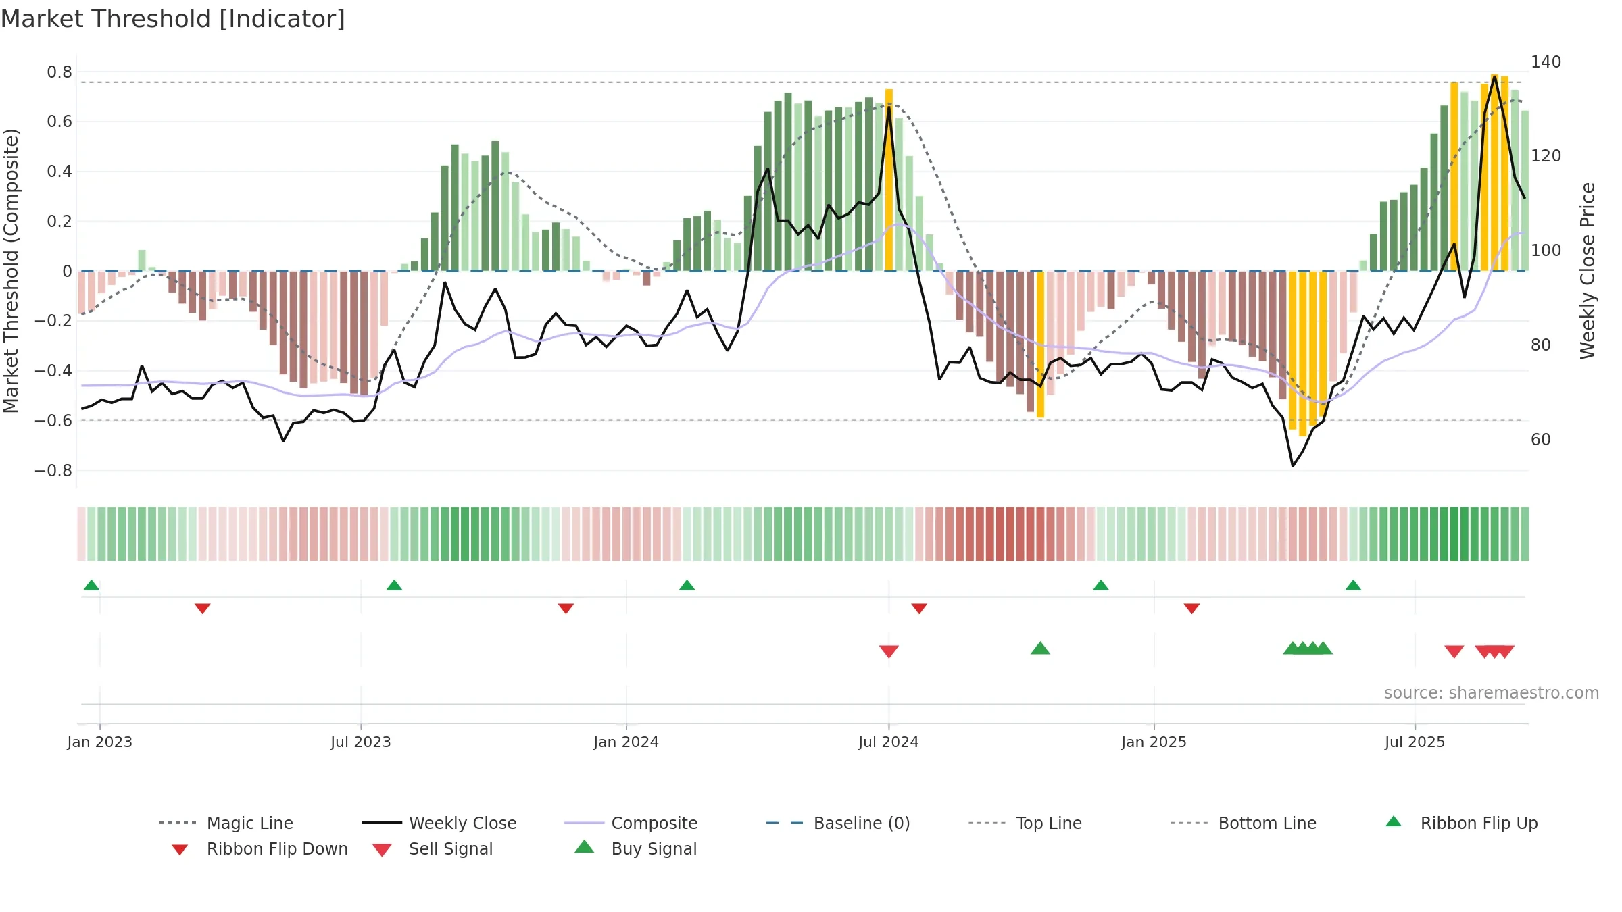Click the lone buy signal triangle in Oct 2024
The image size is (1622, 912).
1040,649
